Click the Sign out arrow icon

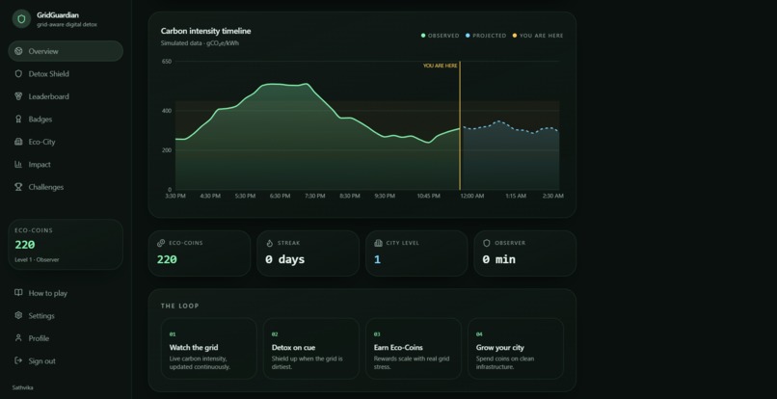pos(18,360)
